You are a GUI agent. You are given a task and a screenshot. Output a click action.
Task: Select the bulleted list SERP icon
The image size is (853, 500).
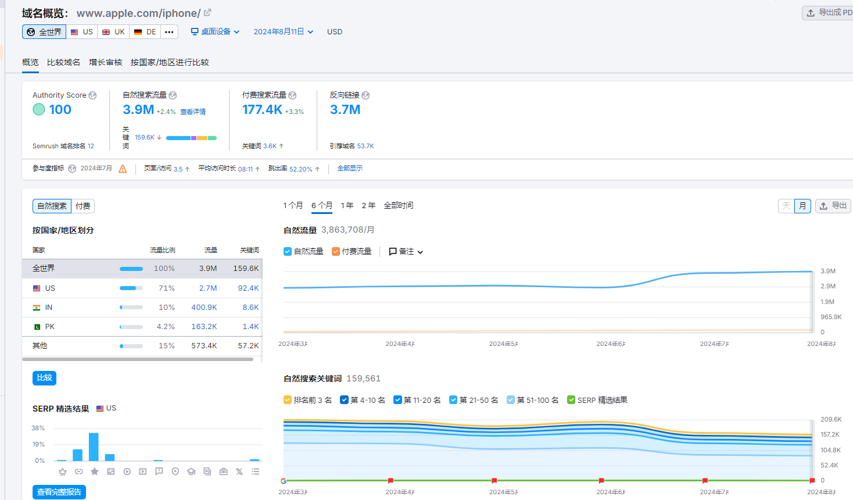pos(256,472)
